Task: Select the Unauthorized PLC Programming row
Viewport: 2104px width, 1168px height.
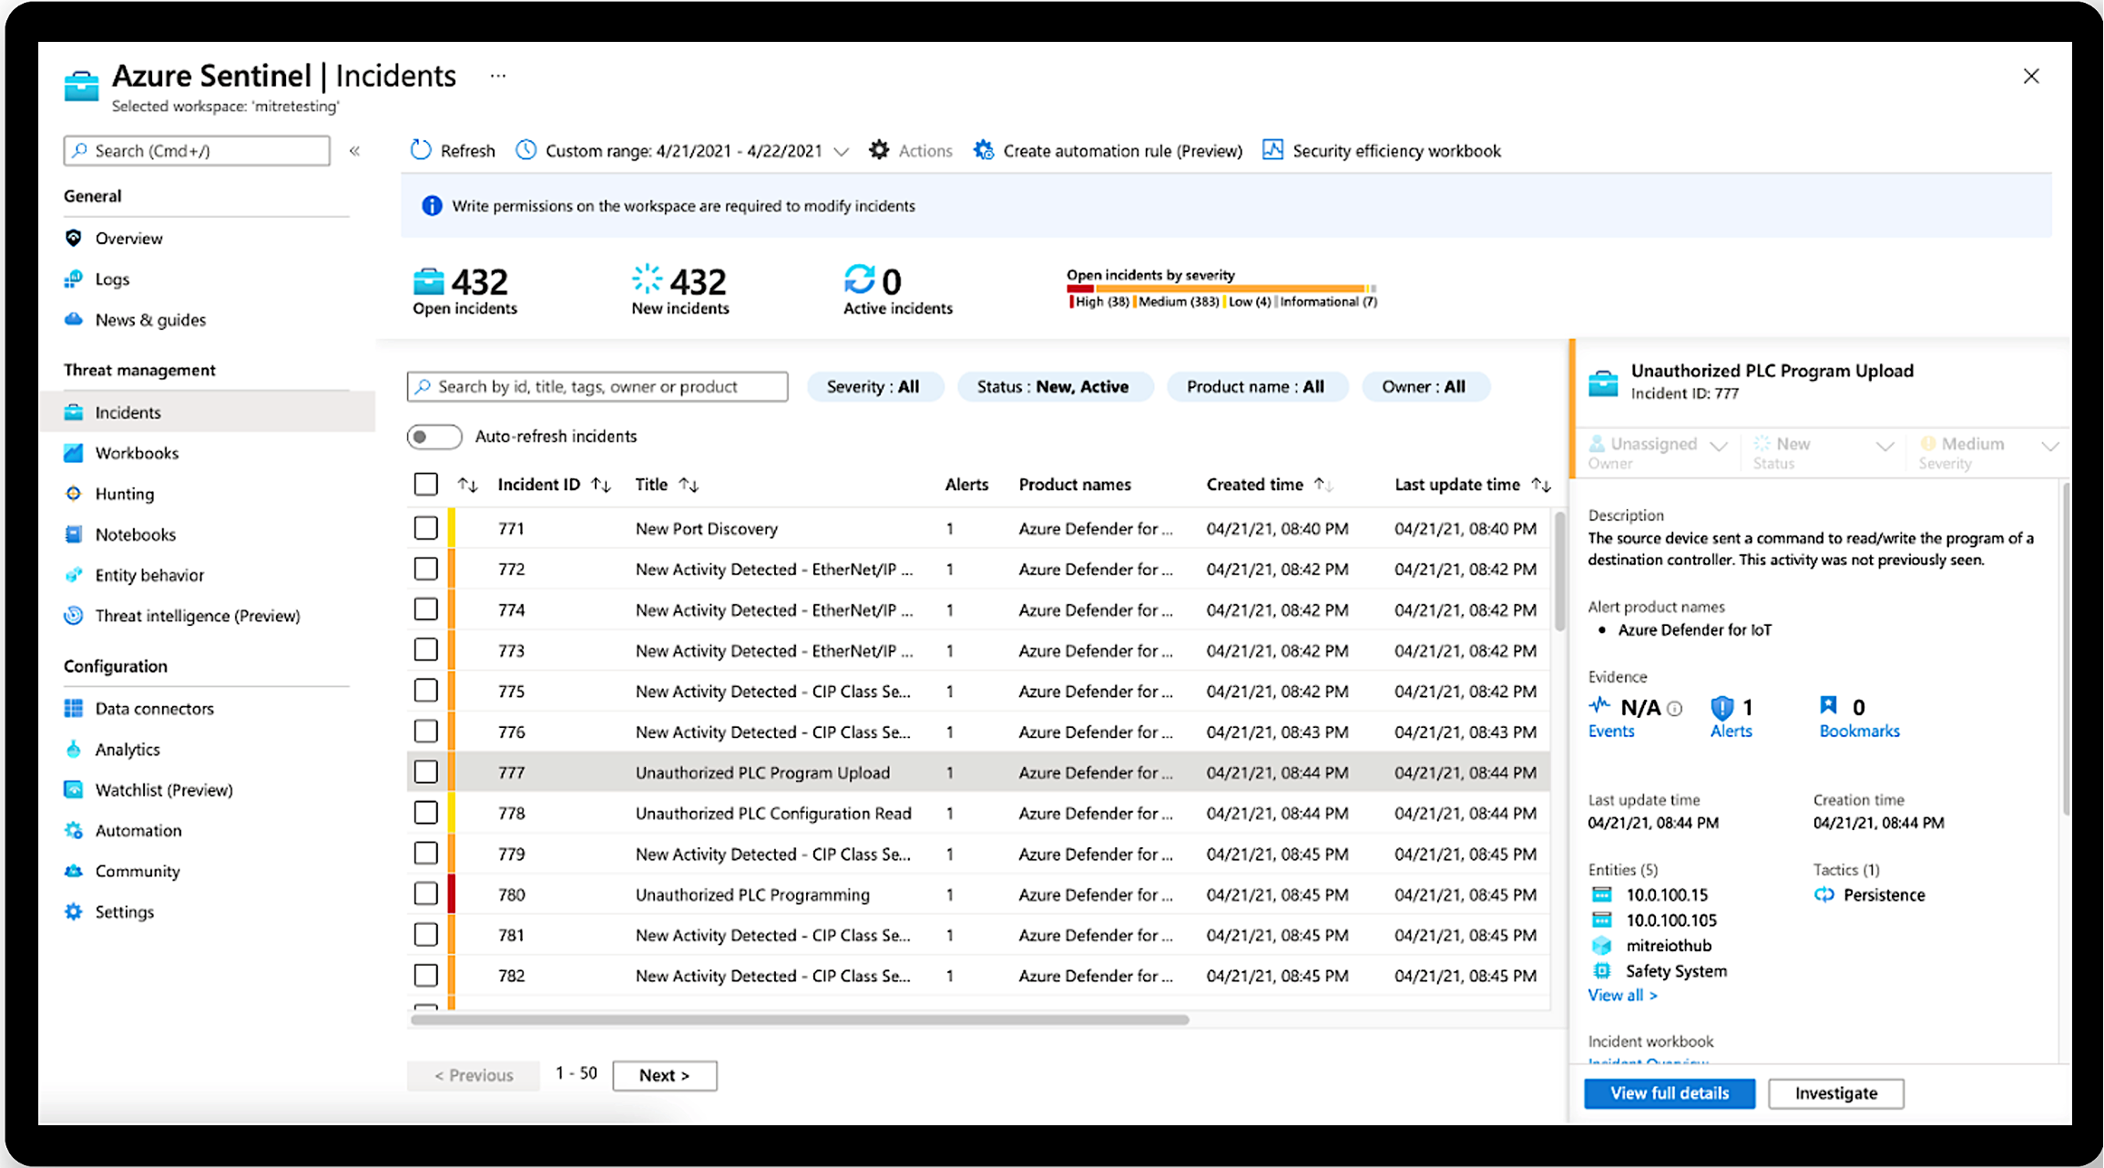Action: point(978,894)
